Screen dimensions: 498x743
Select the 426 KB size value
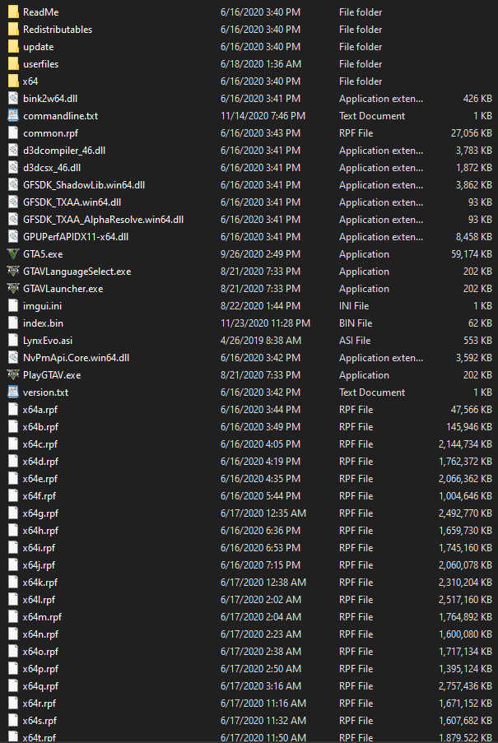tap(477, 99)
